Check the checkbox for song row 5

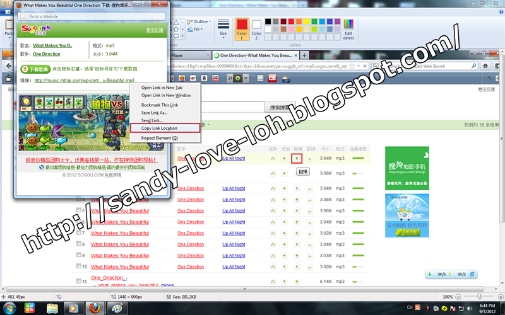click(x=78, y=210)
